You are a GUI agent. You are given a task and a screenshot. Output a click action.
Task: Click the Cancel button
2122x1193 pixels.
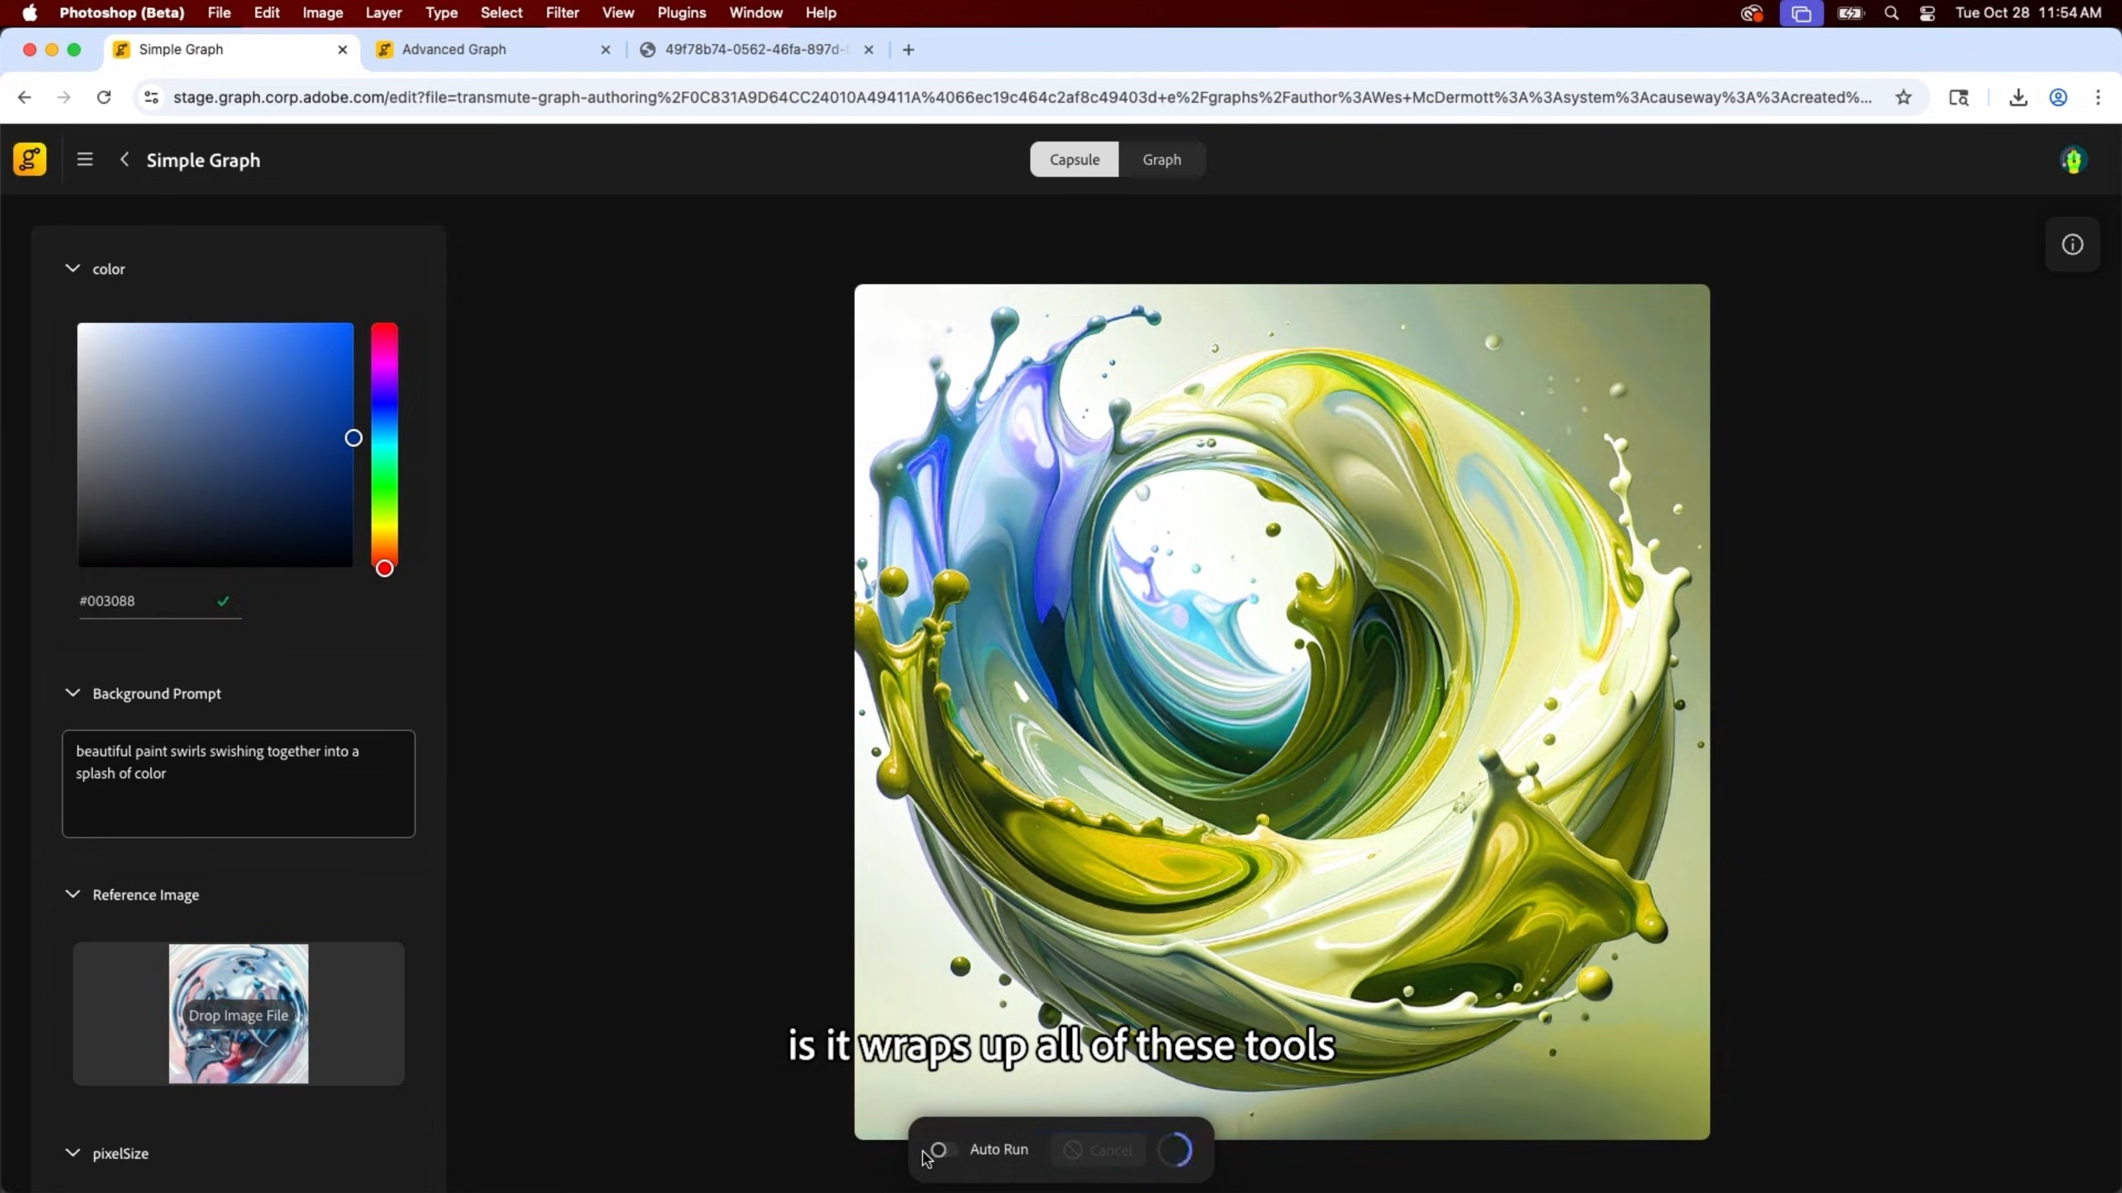tap(1097, 1149)
